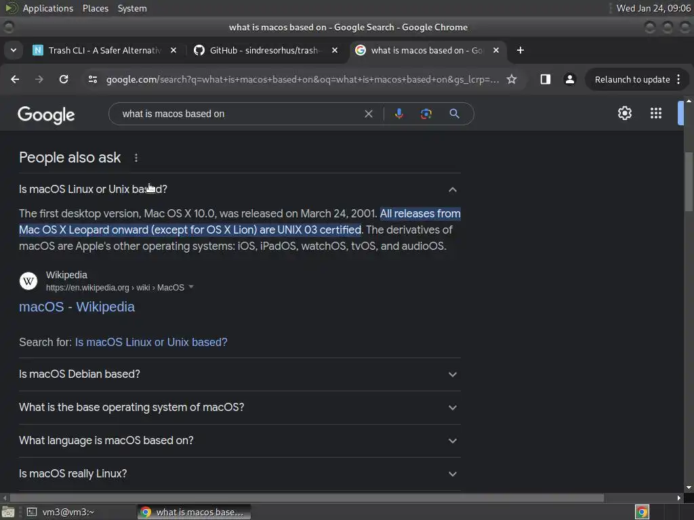
Task: Click the forward navigation arrow
Action: (x=39, y=79)
